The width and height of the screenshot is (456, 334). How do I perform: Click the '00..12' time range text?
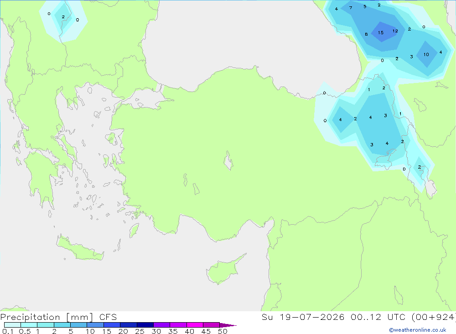[x=366, y=317]
